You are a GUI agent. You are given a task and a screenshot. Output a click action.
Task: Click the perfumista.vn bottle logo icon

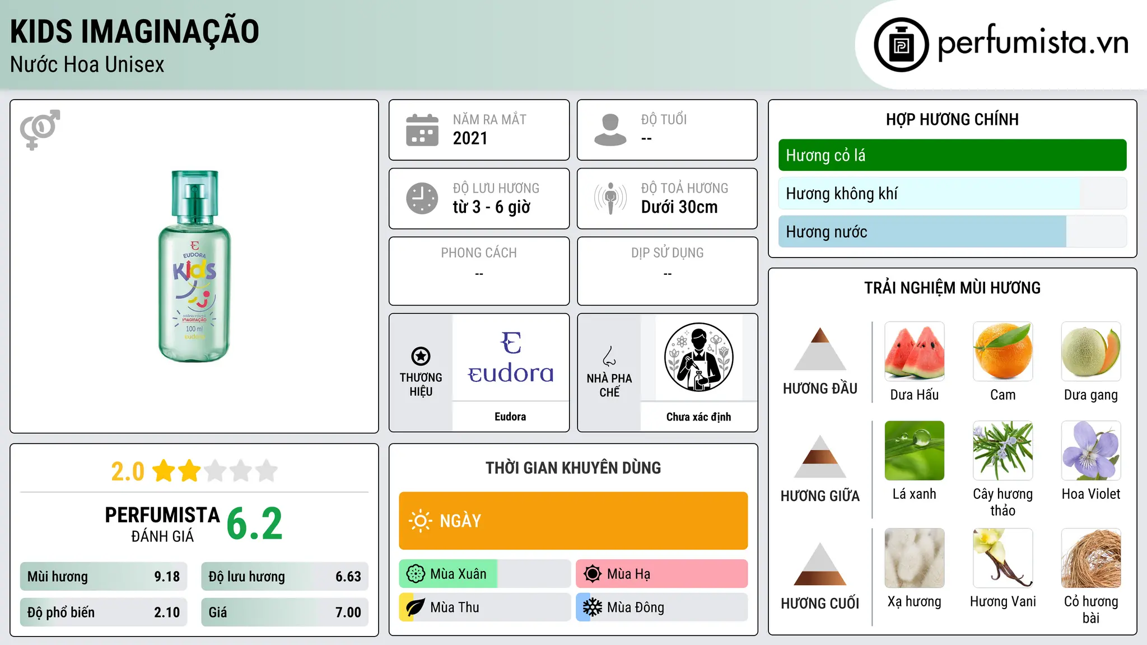[x=901, y=44]
